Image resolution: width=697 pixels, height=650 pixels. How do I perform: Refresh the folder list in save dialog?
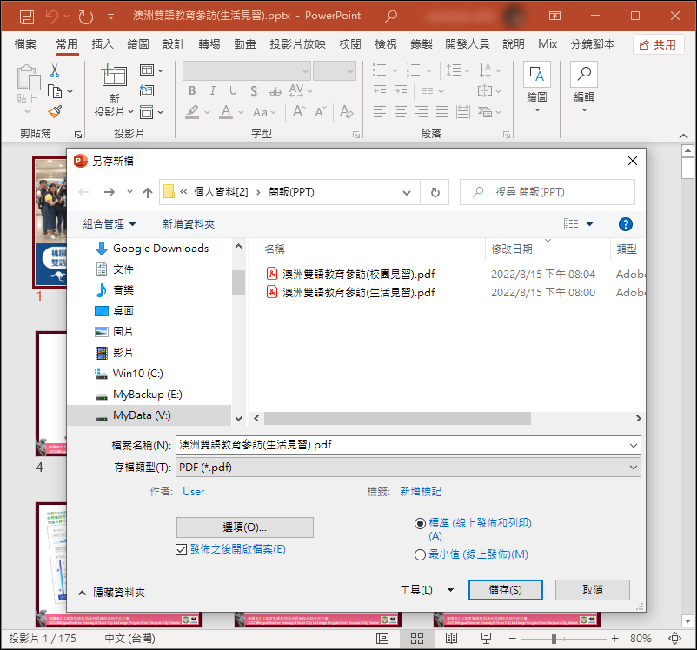tap(435, 192)
